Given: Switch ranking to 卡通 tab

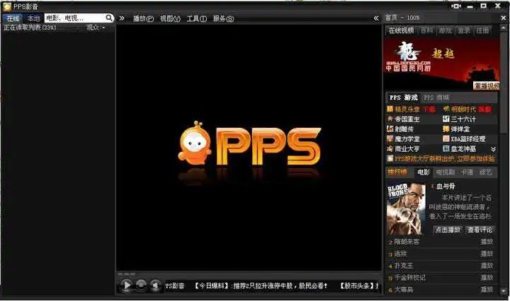Looking at the screenshot, I should (467, 172).
